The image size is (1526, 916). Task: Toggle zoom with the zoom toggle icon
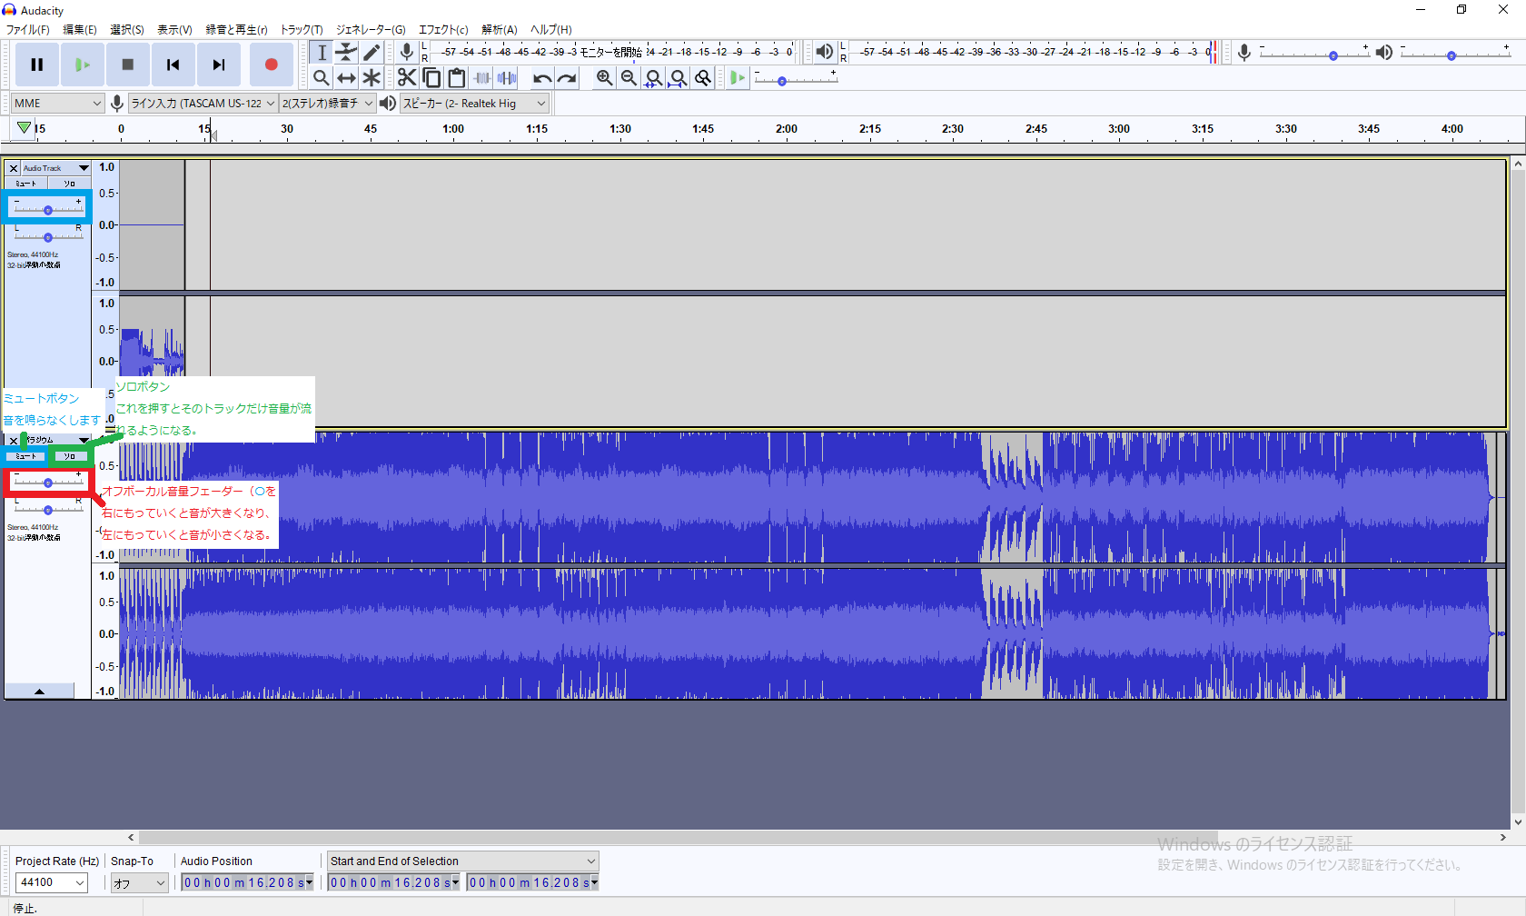703,78
